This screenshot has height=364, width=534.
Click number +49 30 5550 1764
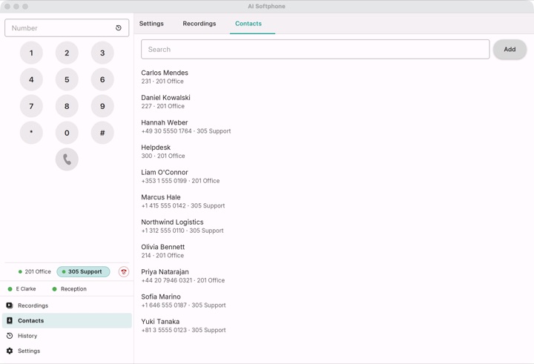[167, 131]
